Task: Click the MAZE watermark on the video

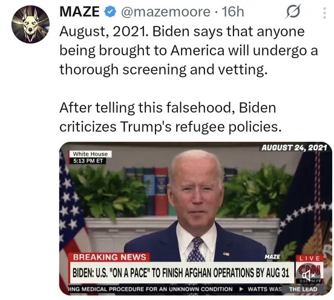Action: click(272, 257)
